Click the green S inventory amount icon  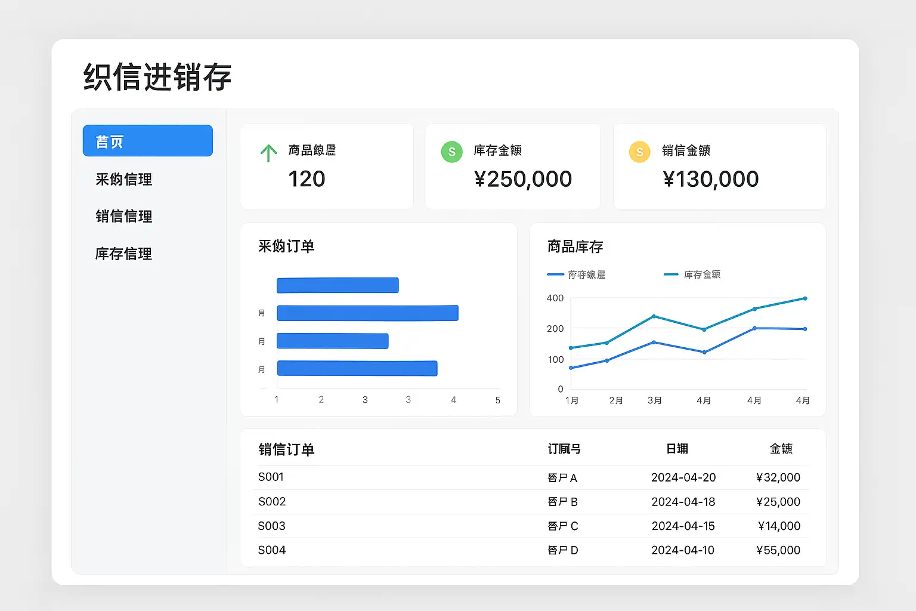coord(451,152)
